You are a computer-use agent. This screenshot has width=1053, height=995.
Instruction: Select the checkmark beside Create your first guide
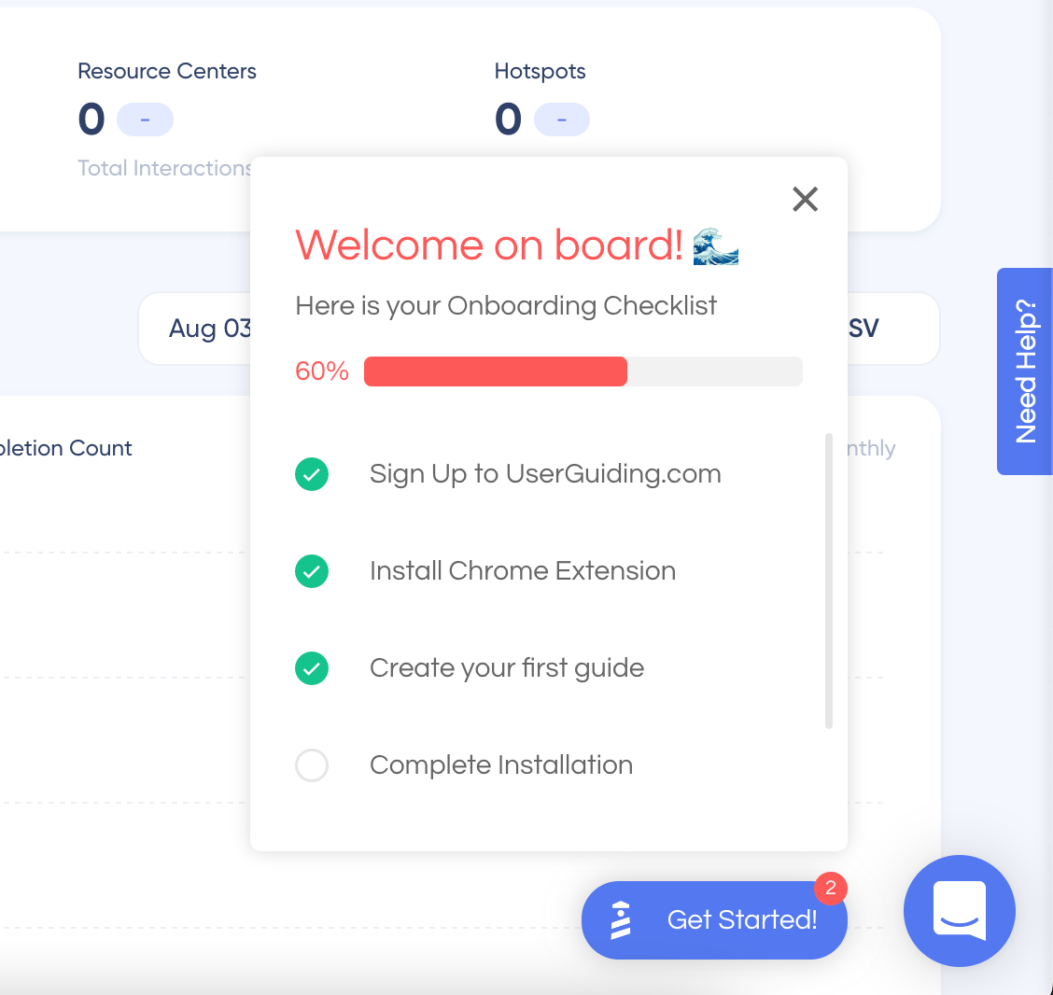[x=312, y=668]
